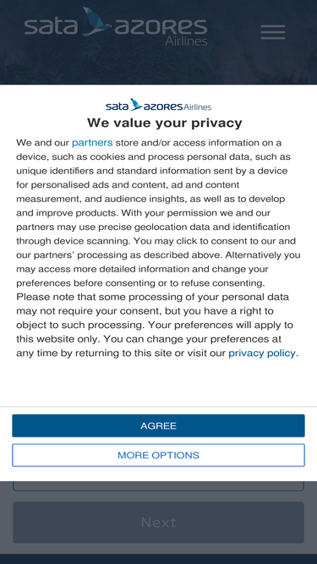Tap the "azores" wordmark in the header
Image resolution: width=317 pixels, height=564 pixels.
pos(161,26)
